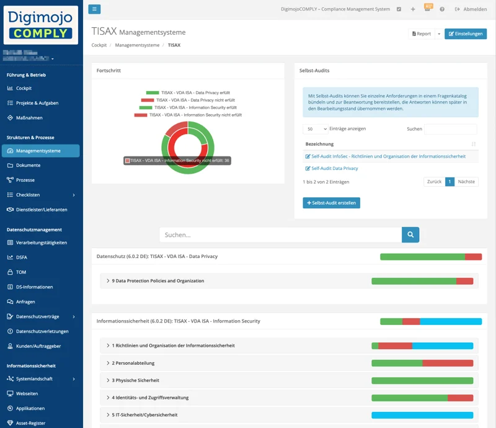
Task: Expand 9 Data Protection Policies and Organization
Action: (x=289, y=281)
